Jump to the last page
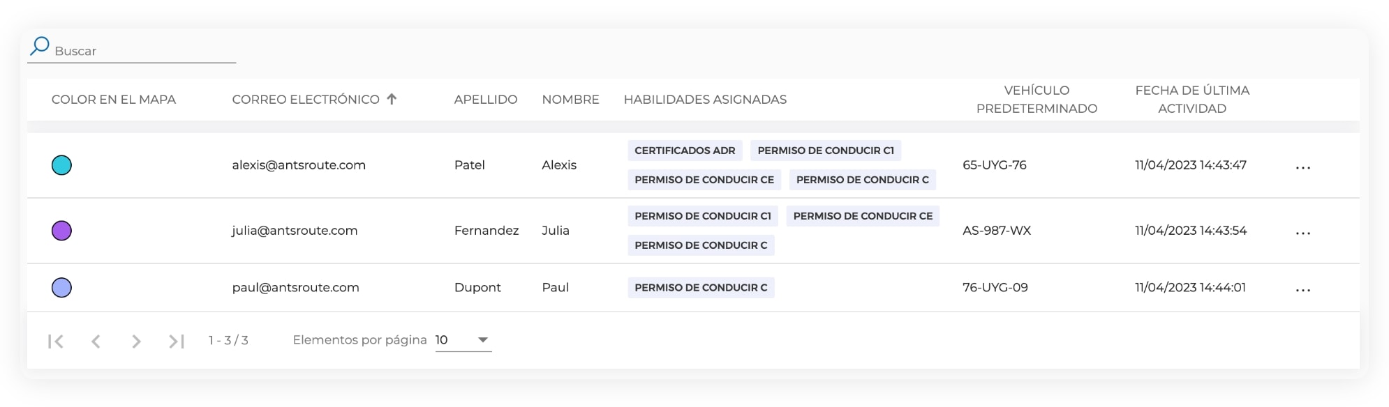Image resolution: width=1389 pixels, height=407 pixels. 176,341
